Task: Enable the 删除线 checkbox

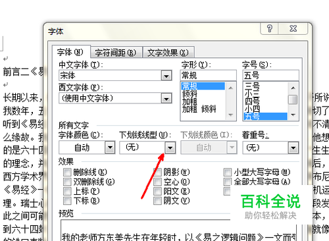Action: [x=67, y=173]
